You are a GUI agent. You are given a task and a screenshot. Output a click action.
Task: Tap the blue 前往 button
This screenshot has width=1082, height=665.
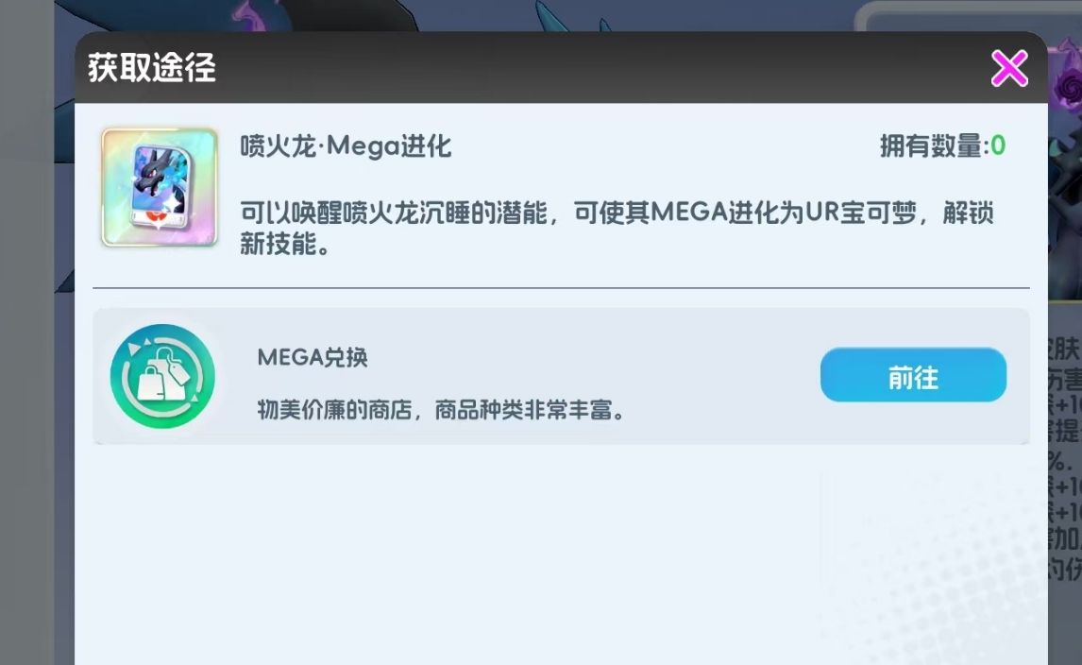coord(913,375)
